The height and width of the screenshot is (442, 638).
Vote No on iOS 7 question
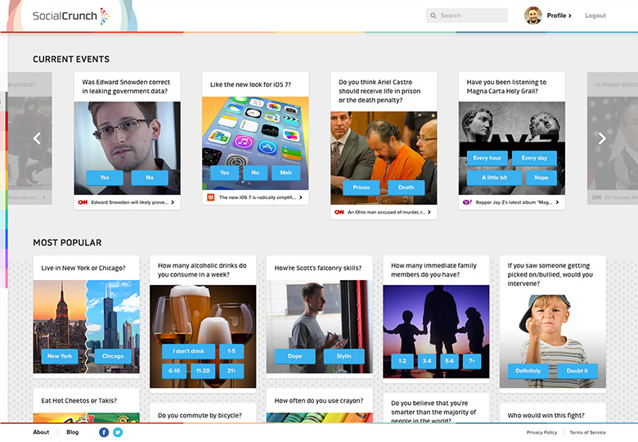255,173
